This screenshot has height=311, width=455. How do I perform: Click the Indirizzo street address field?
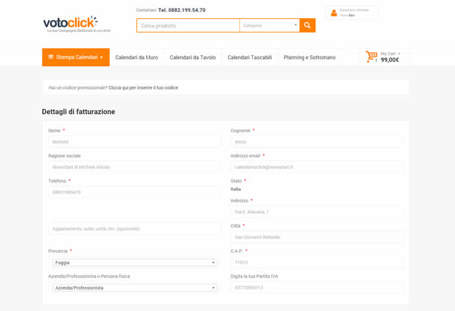(317, 212)
